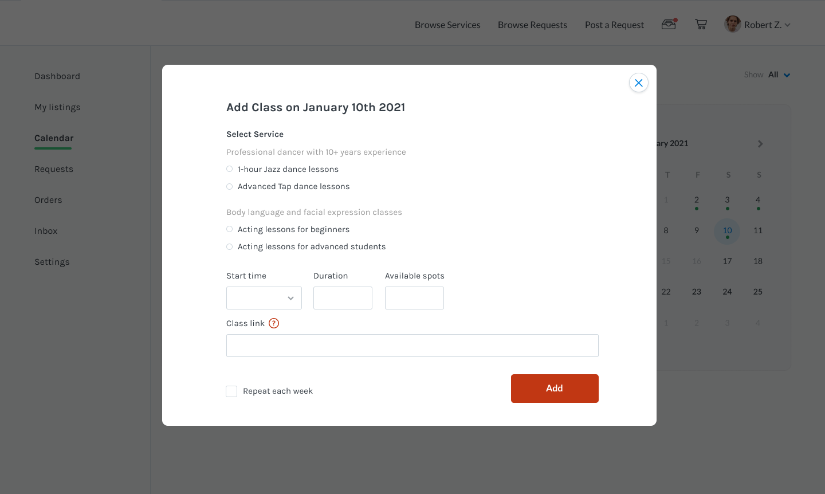The width and height of the screenshot is (825, 494).
Task: Click the Add button
Action: click(x=555, y=389)
